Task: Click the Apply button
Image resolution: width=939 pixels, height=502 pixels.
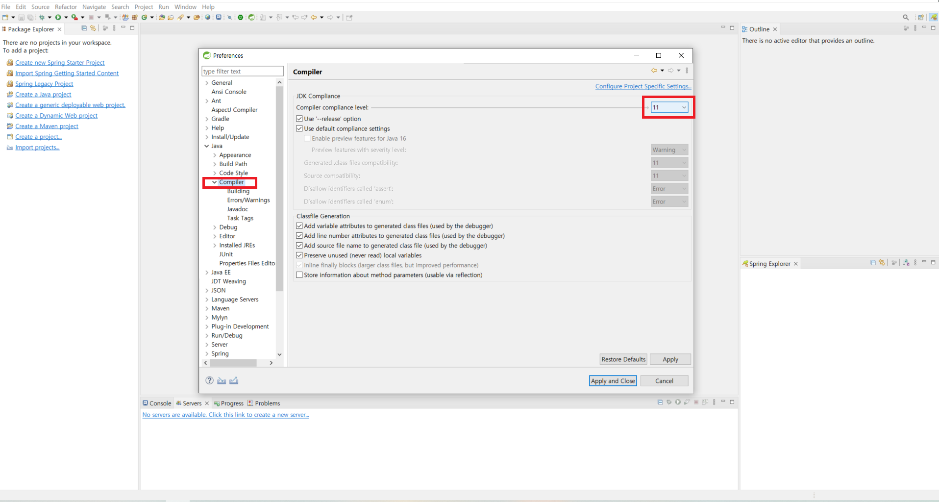Action: click(x=670, y=359)
